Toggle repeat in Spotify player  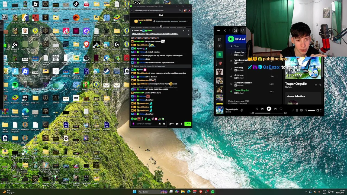coord(281,109)
